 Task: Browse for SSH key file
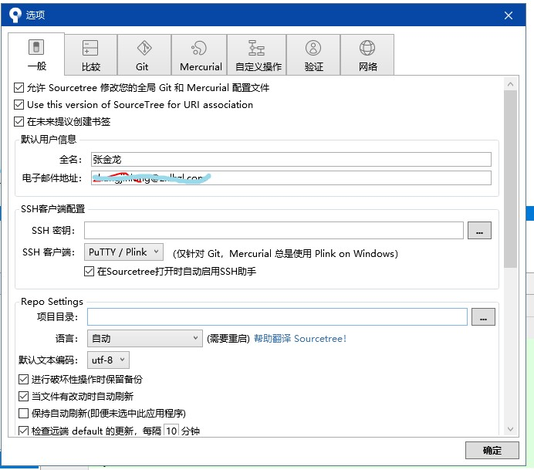pyautogui.click(x=479, y=230)
